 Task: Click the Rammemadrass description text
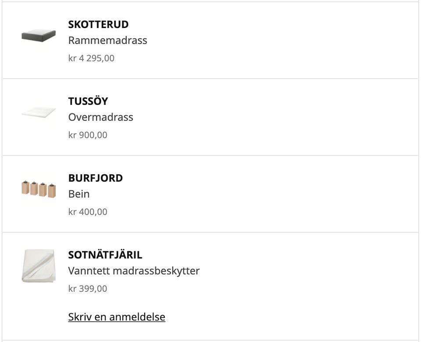(x=107, y=40)
